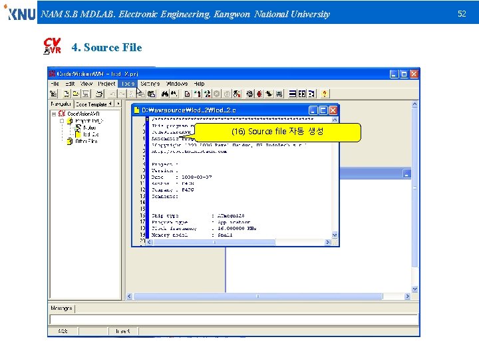The width and height of the screenshot is (479, 359).
Task: Select lcd_2.c file in project tree
Action: point(90,134)
